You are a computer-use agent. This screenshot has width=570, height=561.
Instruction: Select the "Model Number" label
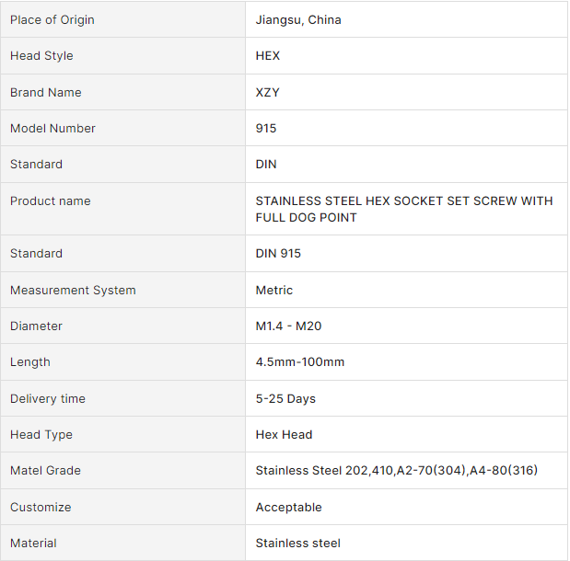tap(52, 128)
